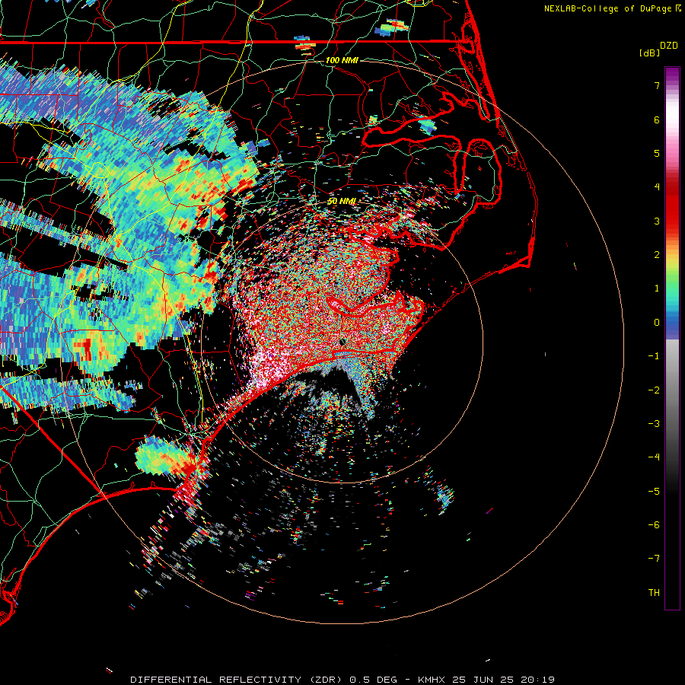This screenshot has width=685, height=685.
Task: Click the DIFFERENTIAL REFLECTIVITY (ZDR) caption text
Action: [x=238, y=680]
